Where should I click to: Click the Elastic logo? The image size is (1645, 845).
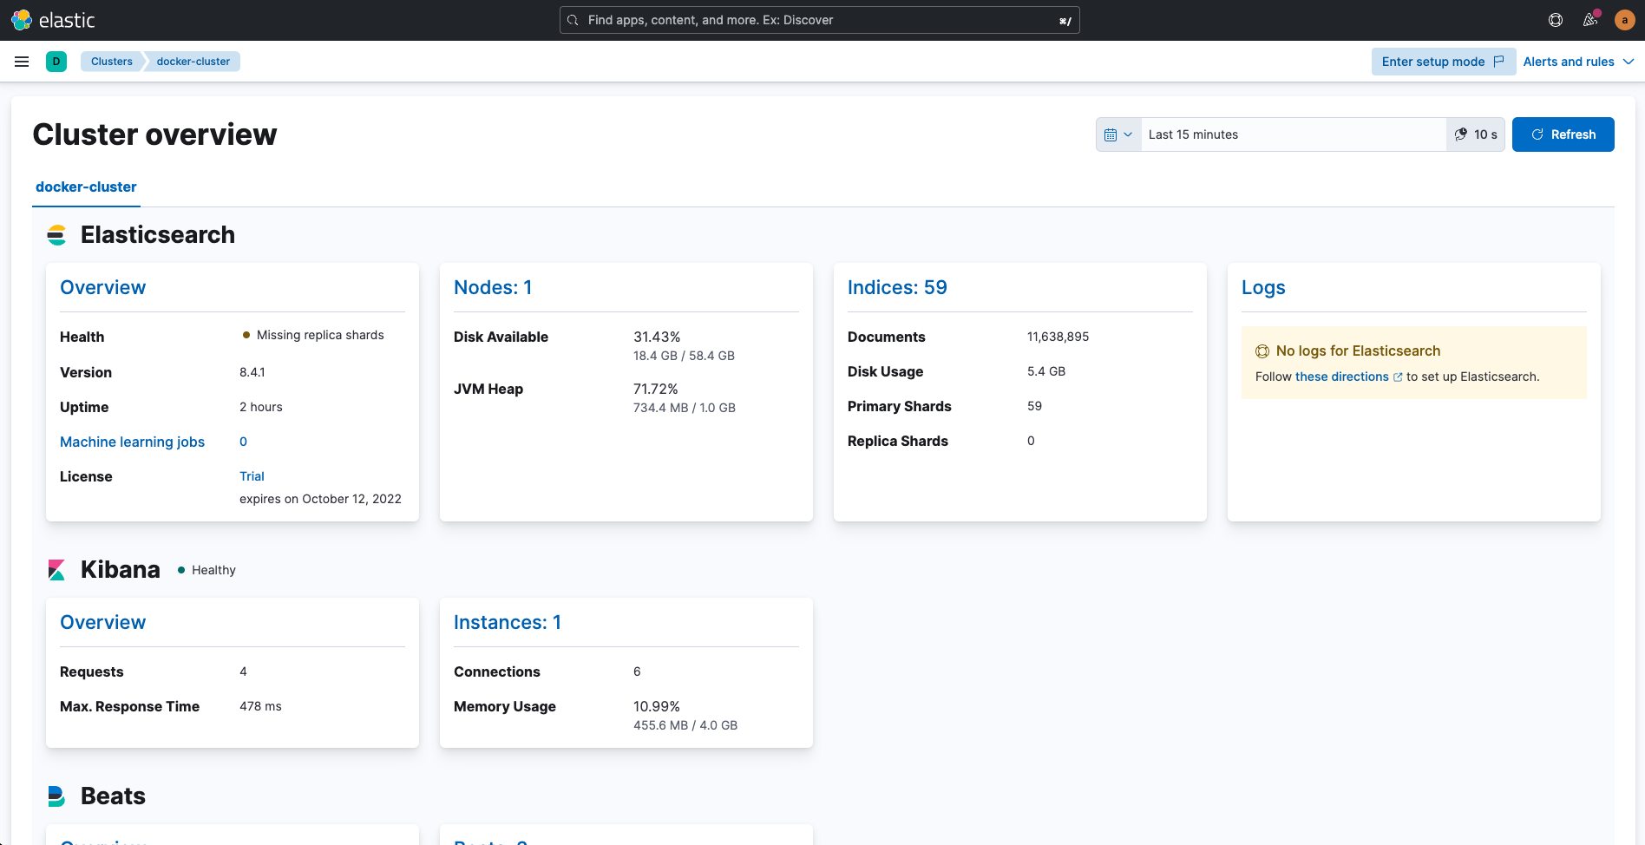pos(53,20)
